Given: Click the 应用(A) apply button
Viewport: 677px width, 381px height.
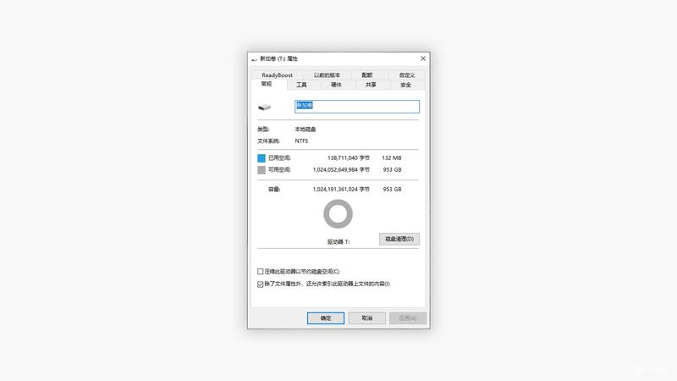Looking at the screenshot, I should 408,318.
